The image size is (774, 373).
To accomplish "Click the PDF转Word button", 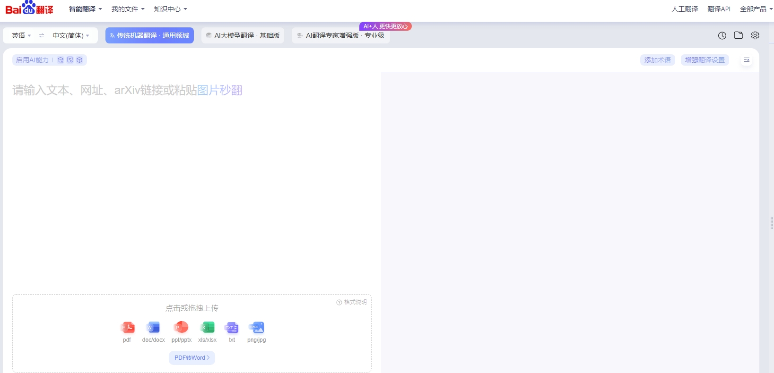I will point(192,358).
